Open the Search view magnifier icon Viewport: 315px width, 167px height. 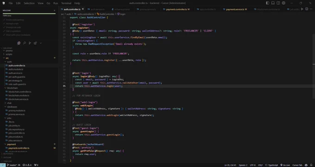(25, 43)
